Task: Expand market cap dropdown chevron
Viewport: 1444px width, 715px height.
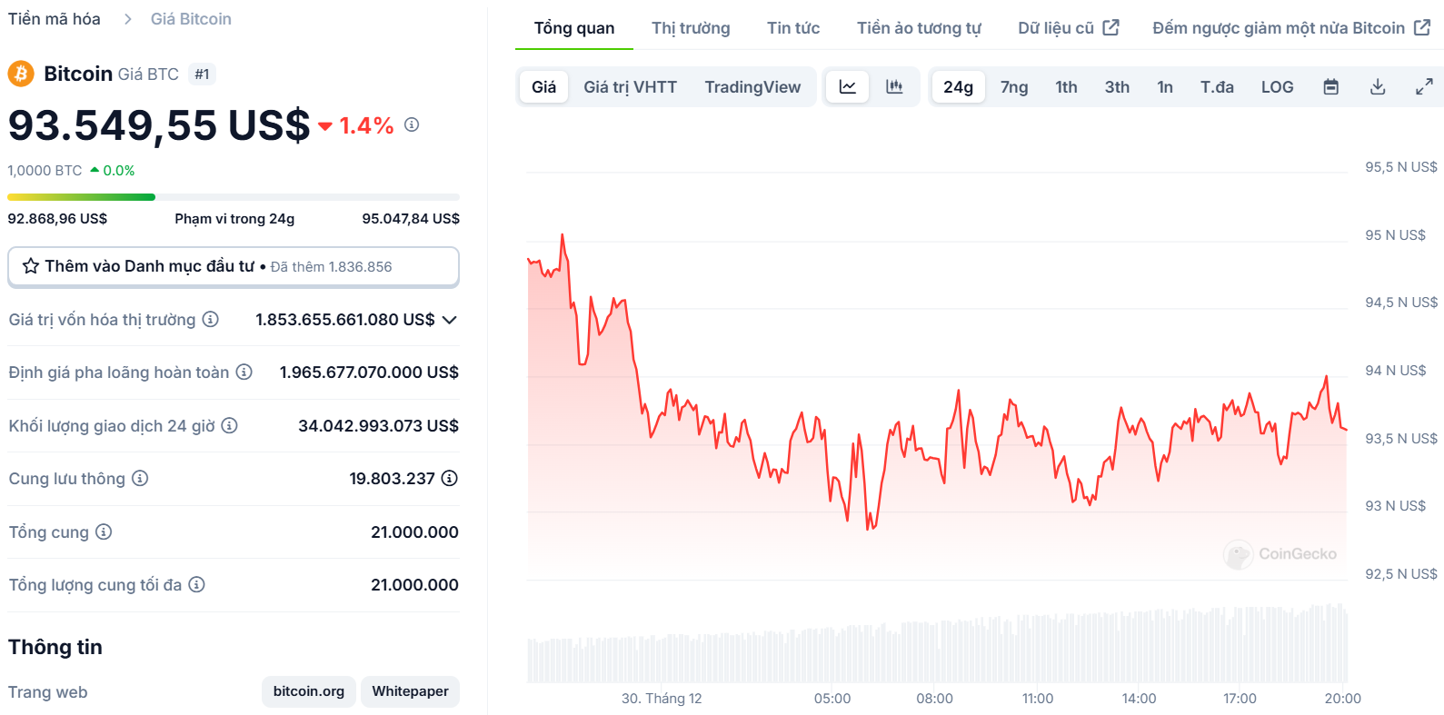Action: pos(449,320)
